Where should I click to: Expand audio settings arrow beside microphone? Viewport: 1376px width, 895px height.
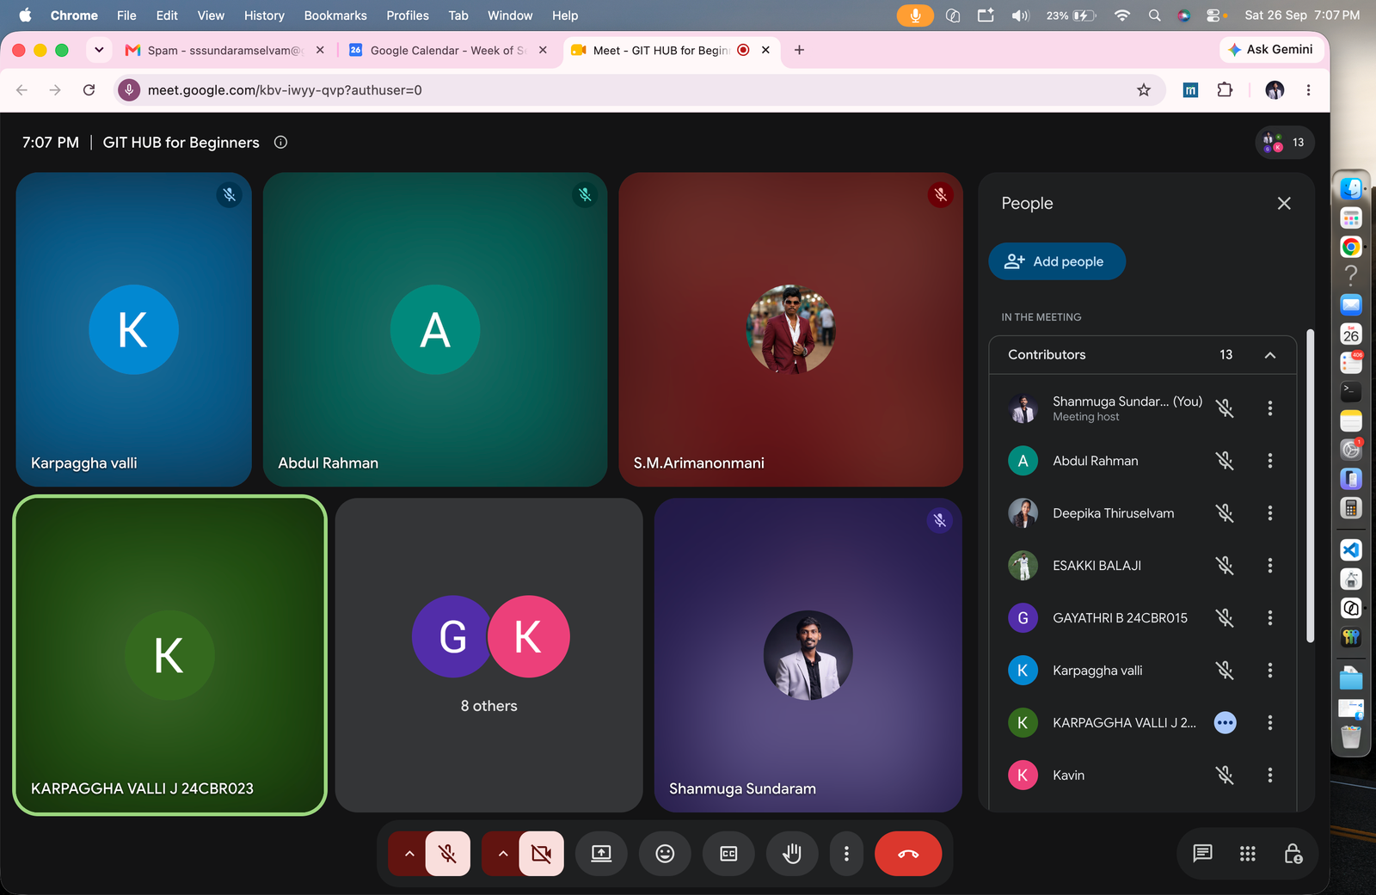click(409, 854)
